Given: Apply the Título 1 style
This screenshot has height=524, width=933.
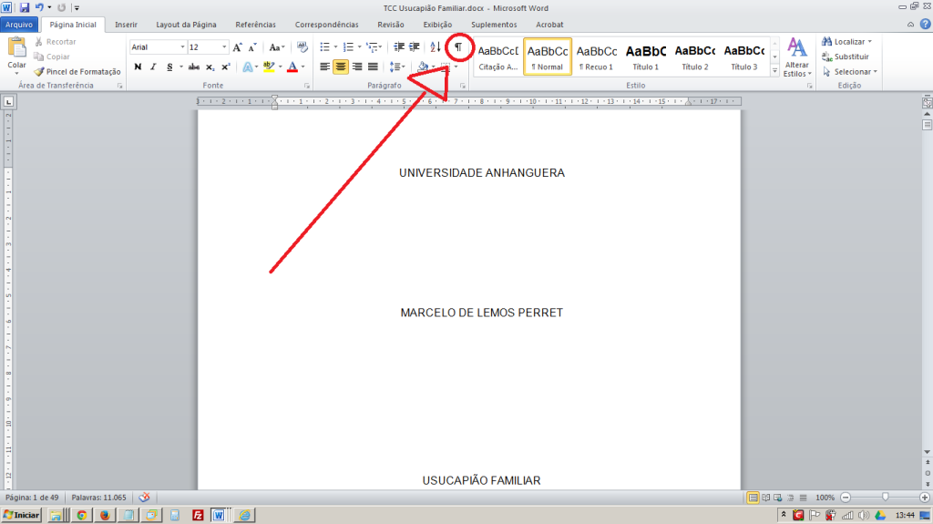Looking at the screenshot, I should (x=646, y=57).
